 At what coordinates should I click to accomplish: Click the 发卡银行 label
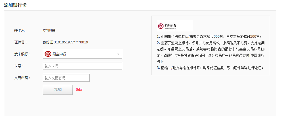(x=22, y=54)
